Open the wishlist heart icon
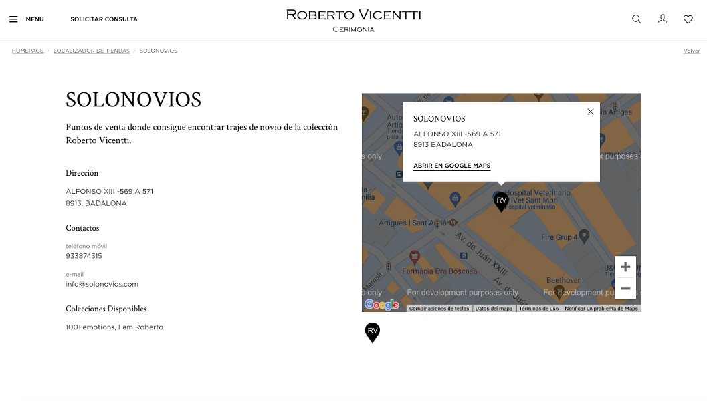 point(688,19)
